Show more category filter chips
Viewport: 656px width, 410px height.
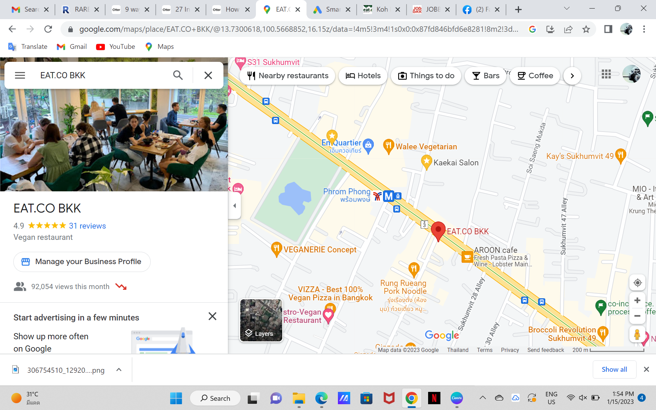[x=572, y=76]
